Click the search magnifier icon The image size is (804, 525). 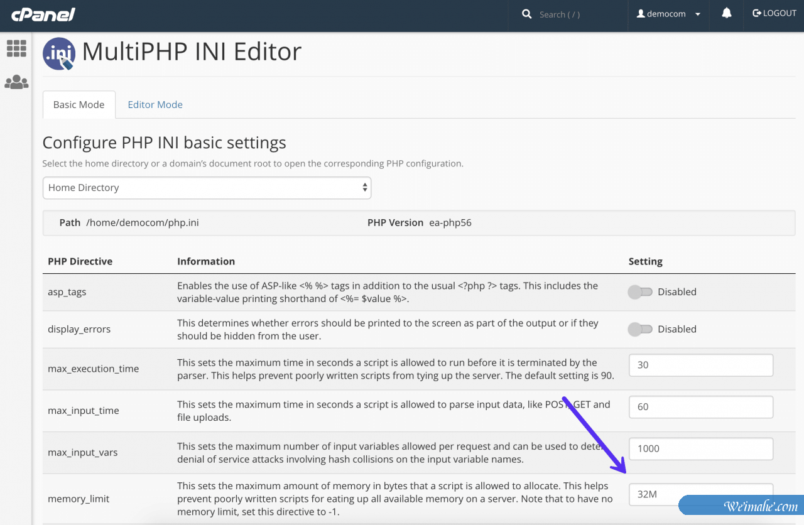pyautogui.click(x=526, y=14)
